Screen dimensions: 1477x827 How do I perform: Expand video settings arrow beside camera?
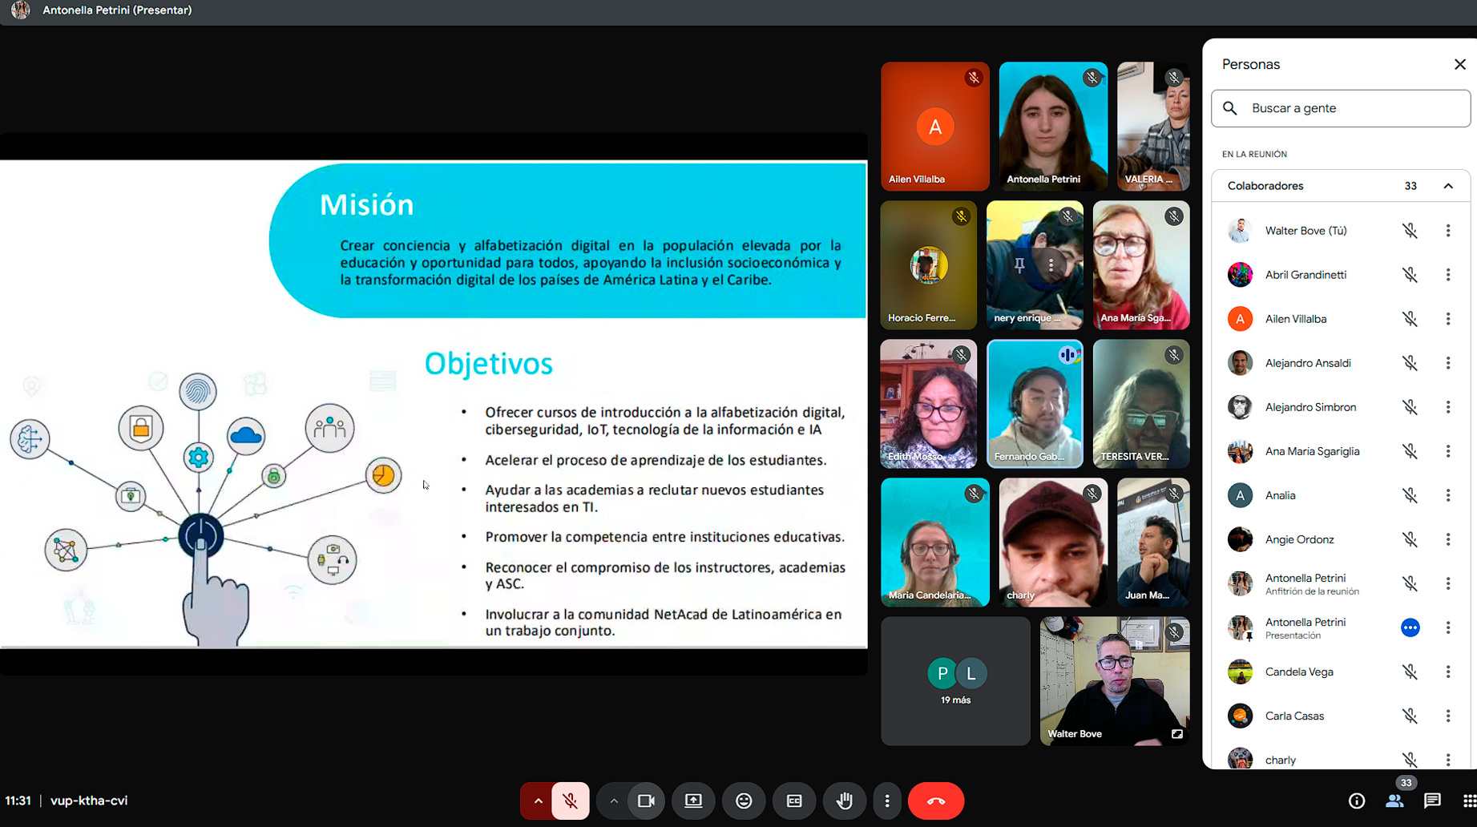point(613,801)
